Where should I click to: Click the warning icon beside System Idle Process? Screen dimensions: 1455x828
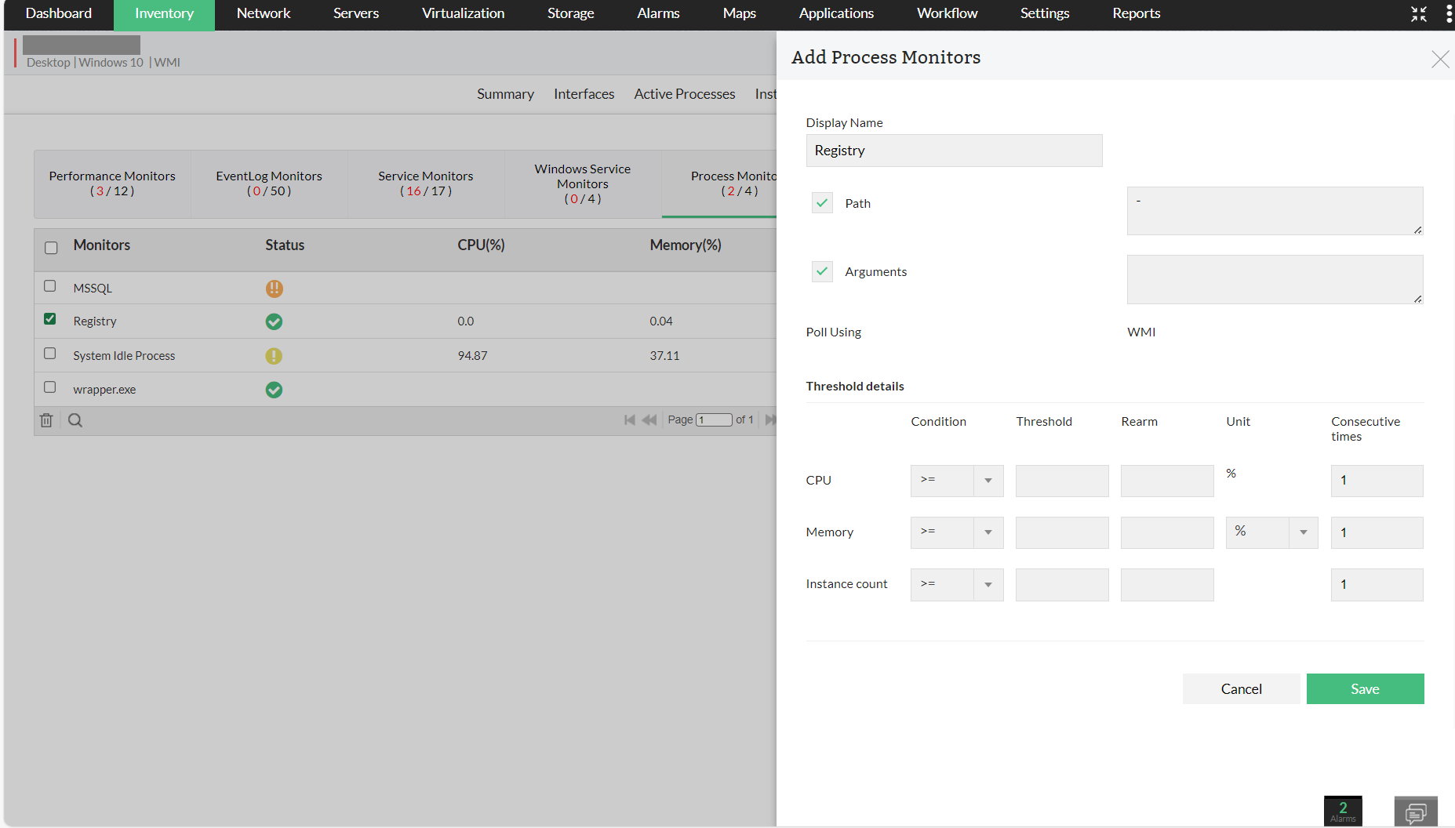(x=274, y=355)
